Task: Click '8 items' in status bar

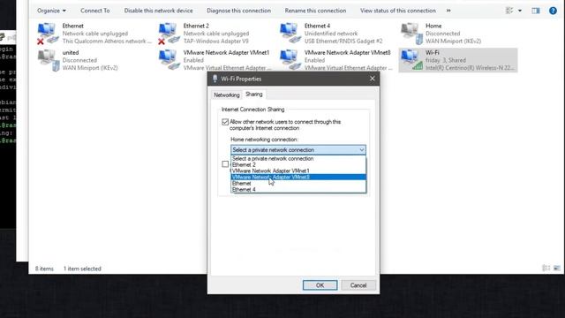Action: coord(44,269)
